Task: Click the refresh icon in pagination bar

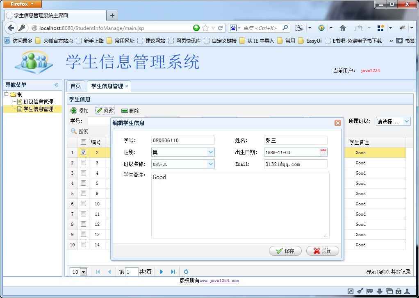Action: tap(186, 271)
